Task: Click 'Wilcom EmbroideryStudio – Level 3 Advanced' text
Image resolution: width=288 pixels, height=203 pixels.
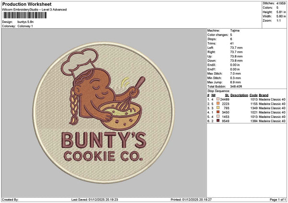Action: tap(35, 10)
